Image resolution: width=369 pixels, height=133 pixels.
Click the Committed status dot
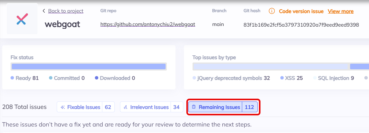pyautogui.click(x=51, y=78)
